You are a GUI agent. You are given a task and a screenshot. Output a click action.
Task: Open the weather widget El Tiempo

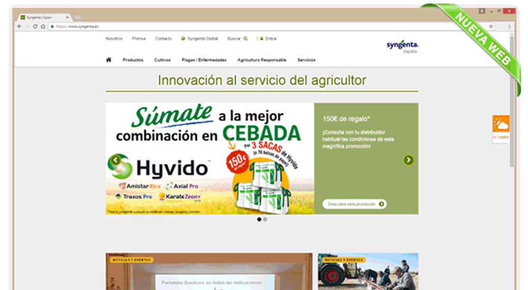pos(501,128)
